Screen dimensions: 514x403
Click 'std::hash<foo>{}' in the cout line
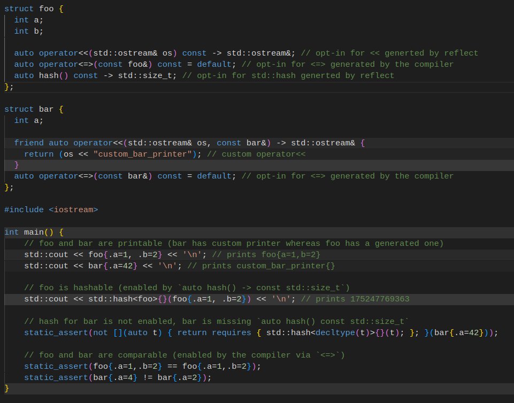click(128, 299)
